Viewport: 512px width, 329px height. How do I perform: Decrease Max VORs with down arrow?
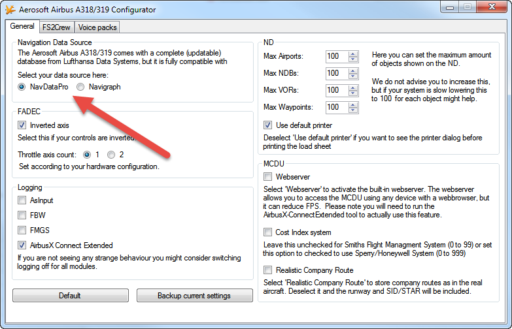pos(353,93)
